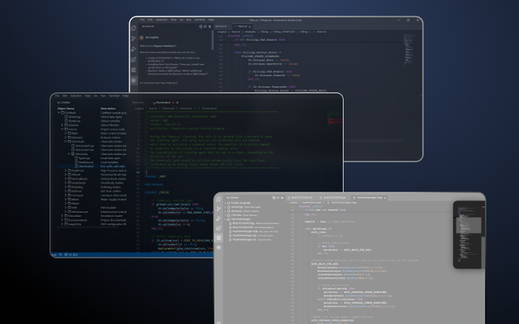Collapse the CarWash root tree node
Viewport: 519px width, 324px height.
click(58, 113)
